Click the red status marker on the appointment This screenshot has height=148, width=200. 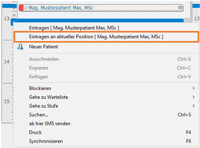click(x=21, y=8)
